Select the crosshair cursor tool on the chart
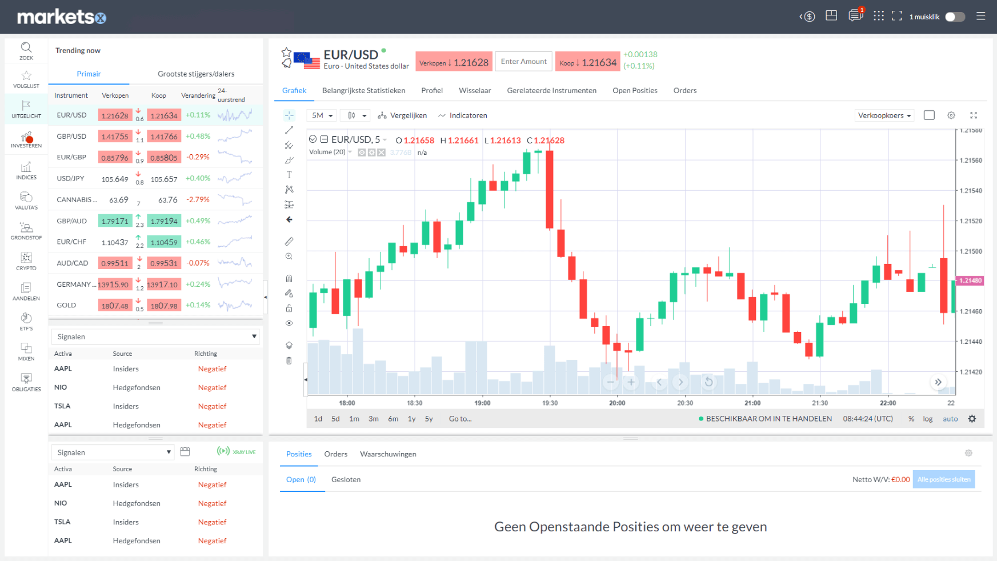 point(289,115)
